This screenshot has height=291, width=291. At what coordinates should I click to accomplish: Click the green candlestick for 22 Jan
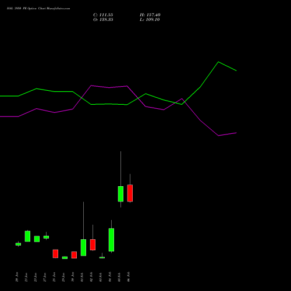(37, 239)
